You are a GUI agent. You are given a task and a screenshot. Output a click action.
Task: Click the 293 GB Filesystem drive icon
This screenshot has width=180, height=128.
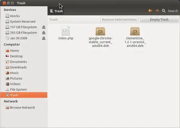7,33
